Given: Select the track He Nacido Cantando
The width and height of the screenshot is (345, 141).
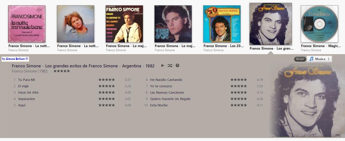Looking at the screenshot, I should click(166, 80).
